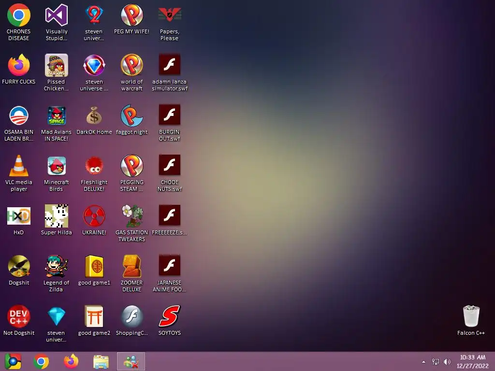Launch the world of warcraft shortcut
This screenshot has height=371, width=495.
131,72
